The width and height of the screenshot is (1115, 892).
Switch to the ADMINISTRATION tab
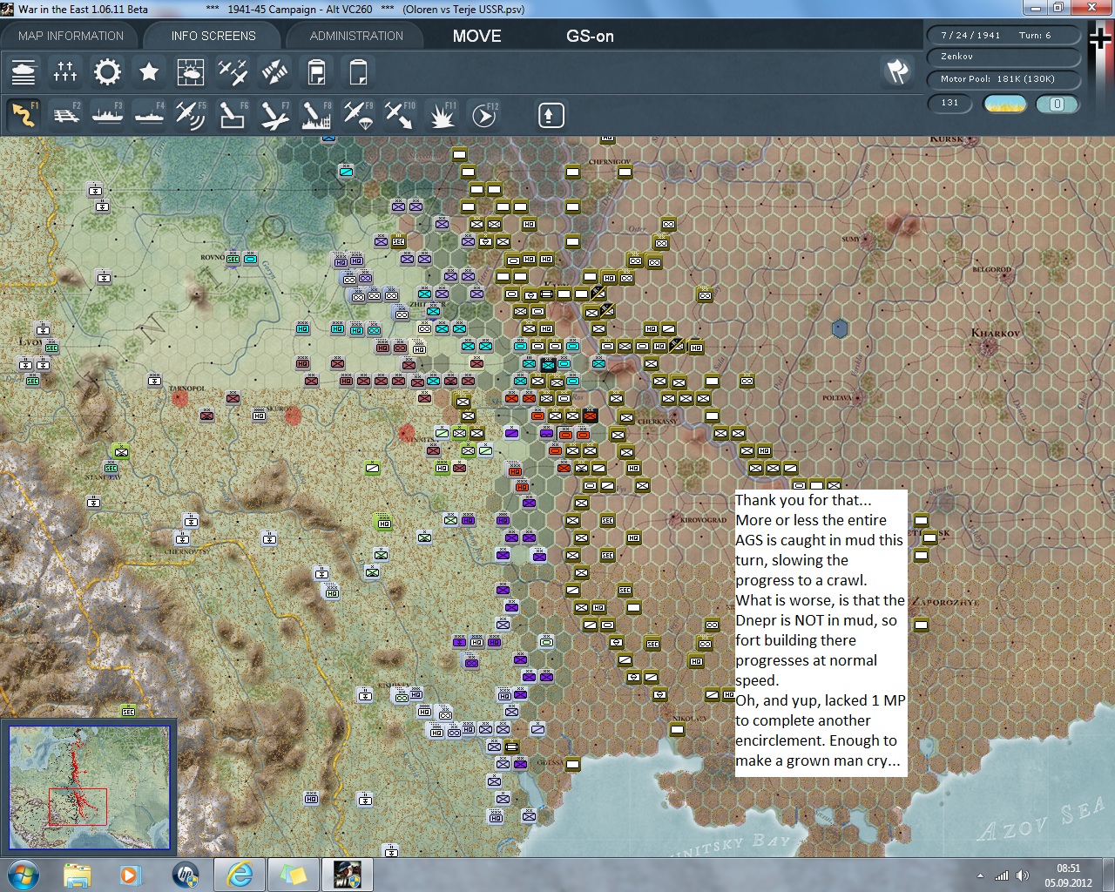pos(356,36)
